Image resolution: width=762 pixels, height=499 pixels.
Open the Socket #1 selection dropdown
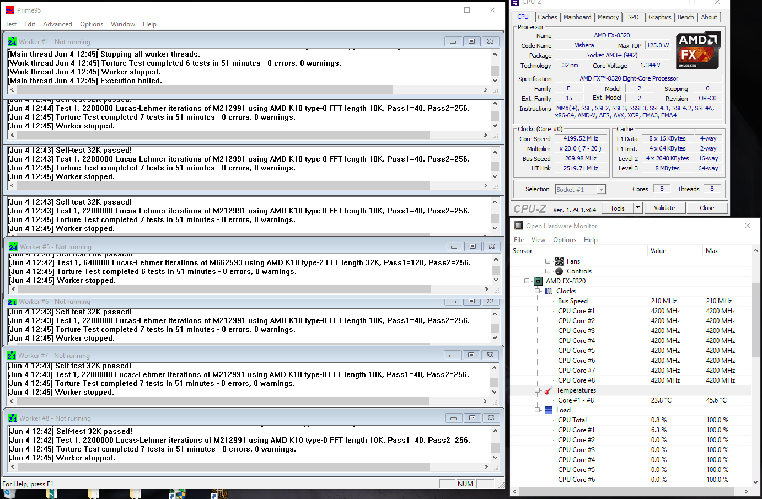pyautogui.click(x=580, y=190)
